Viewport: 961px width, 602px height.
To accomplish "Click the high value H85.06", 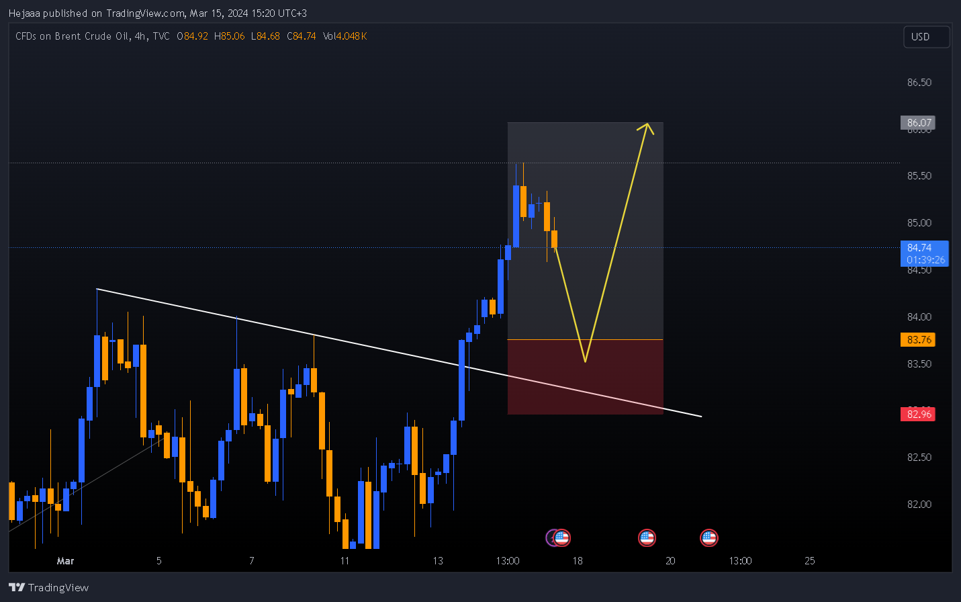I will pyautogui.click(x=229, y=36).
